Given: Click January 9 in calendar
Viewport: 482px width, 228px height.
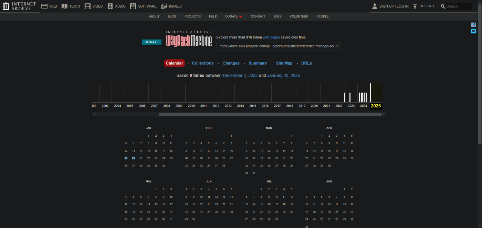Looking at the screenshot, I should tap(156, 143).
